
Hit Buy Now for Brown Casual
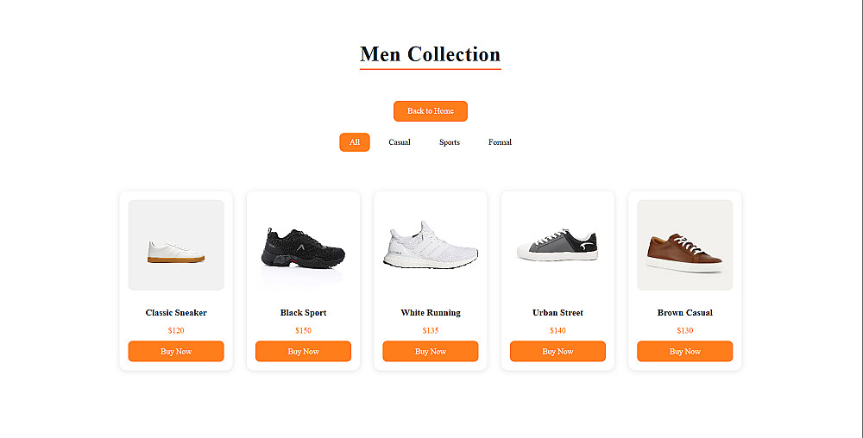(x=684, y=352)
